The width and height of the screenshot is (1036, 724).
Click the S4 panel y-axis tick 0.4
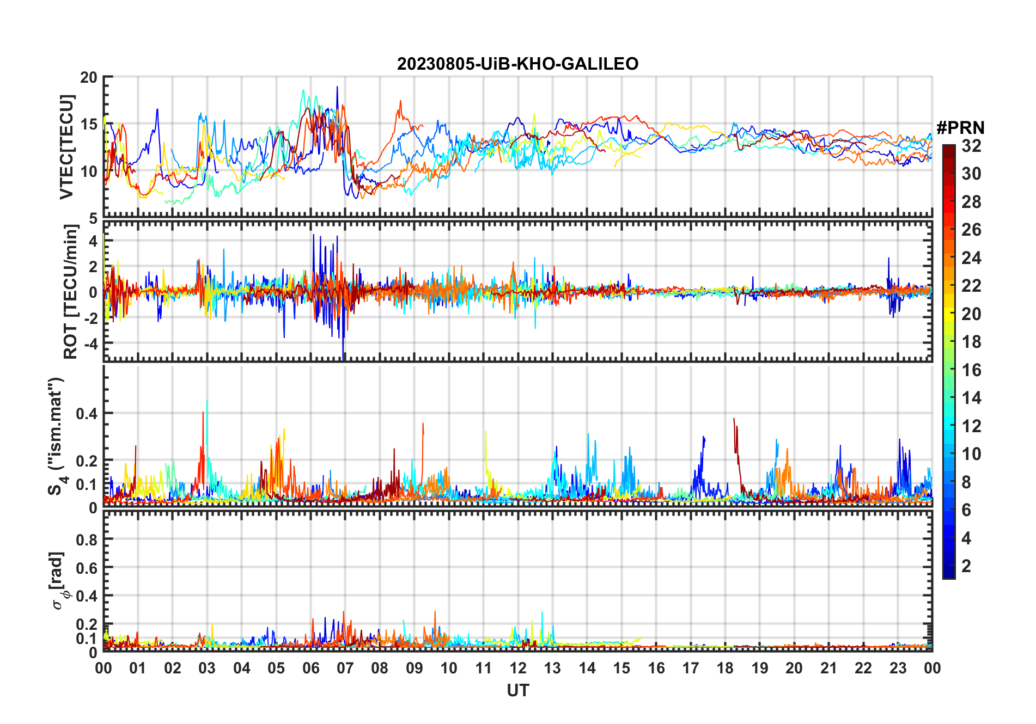tap(87, 414)
